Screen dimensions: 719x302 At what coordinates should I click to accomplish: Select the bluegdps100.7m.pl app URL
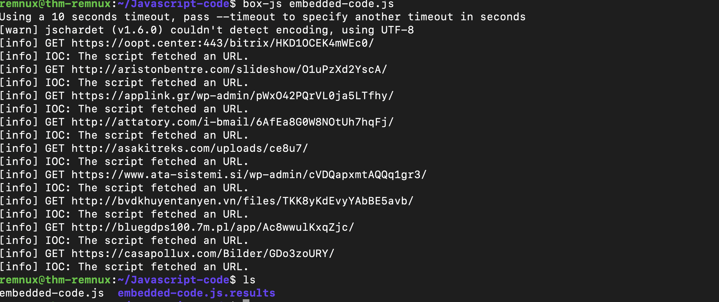[213, 227]
